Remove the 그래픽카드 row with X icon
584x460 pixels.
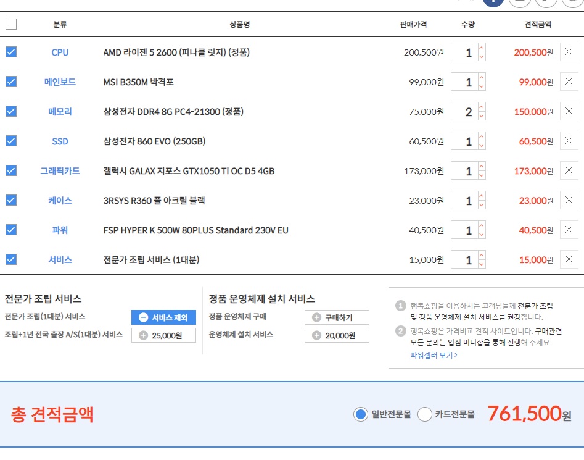click(x=569, y=170)
